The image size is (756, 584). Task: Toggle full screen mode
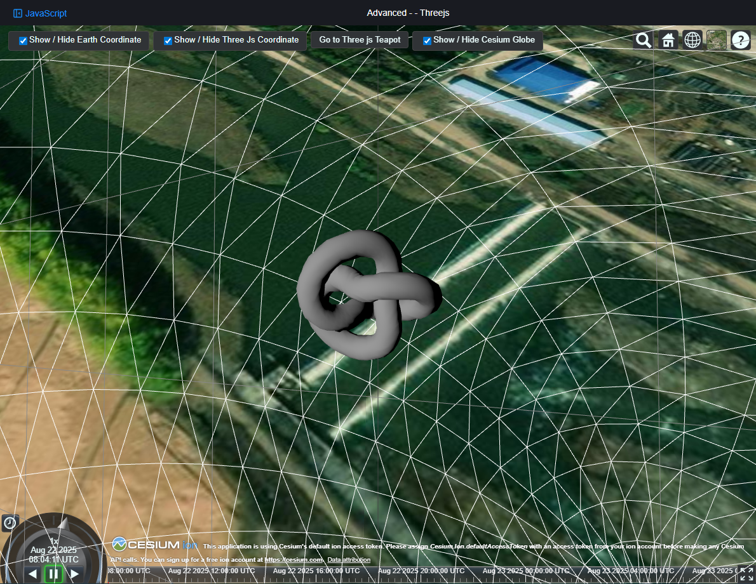click(746, 574)
